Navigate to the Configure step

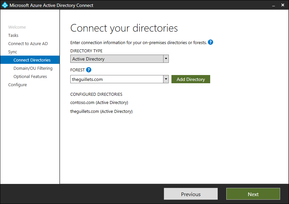pyautogui.click(x=18, y=85)
